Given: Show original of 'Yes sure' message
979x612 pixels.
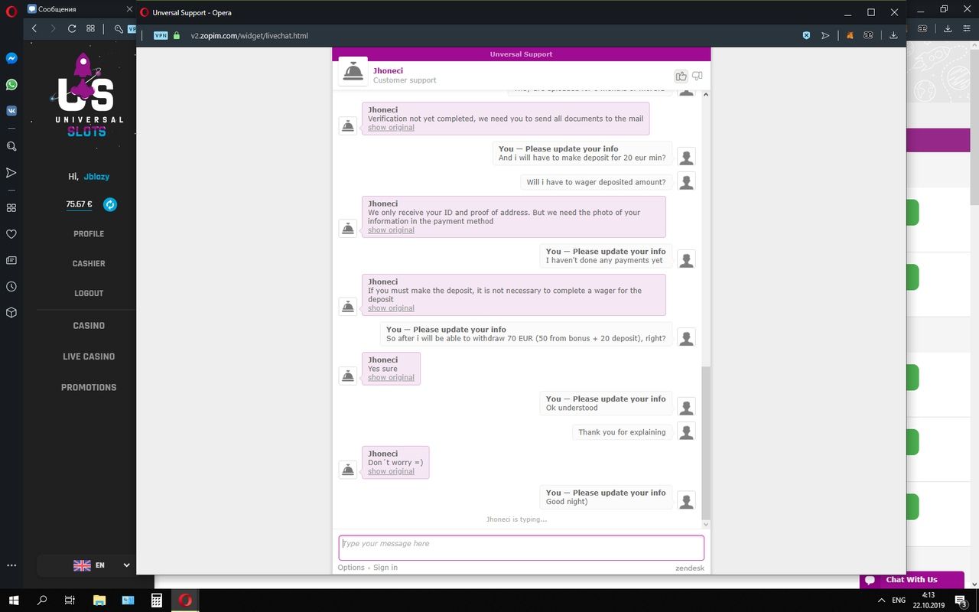Looking at the screenshot, I should point(391,378).
